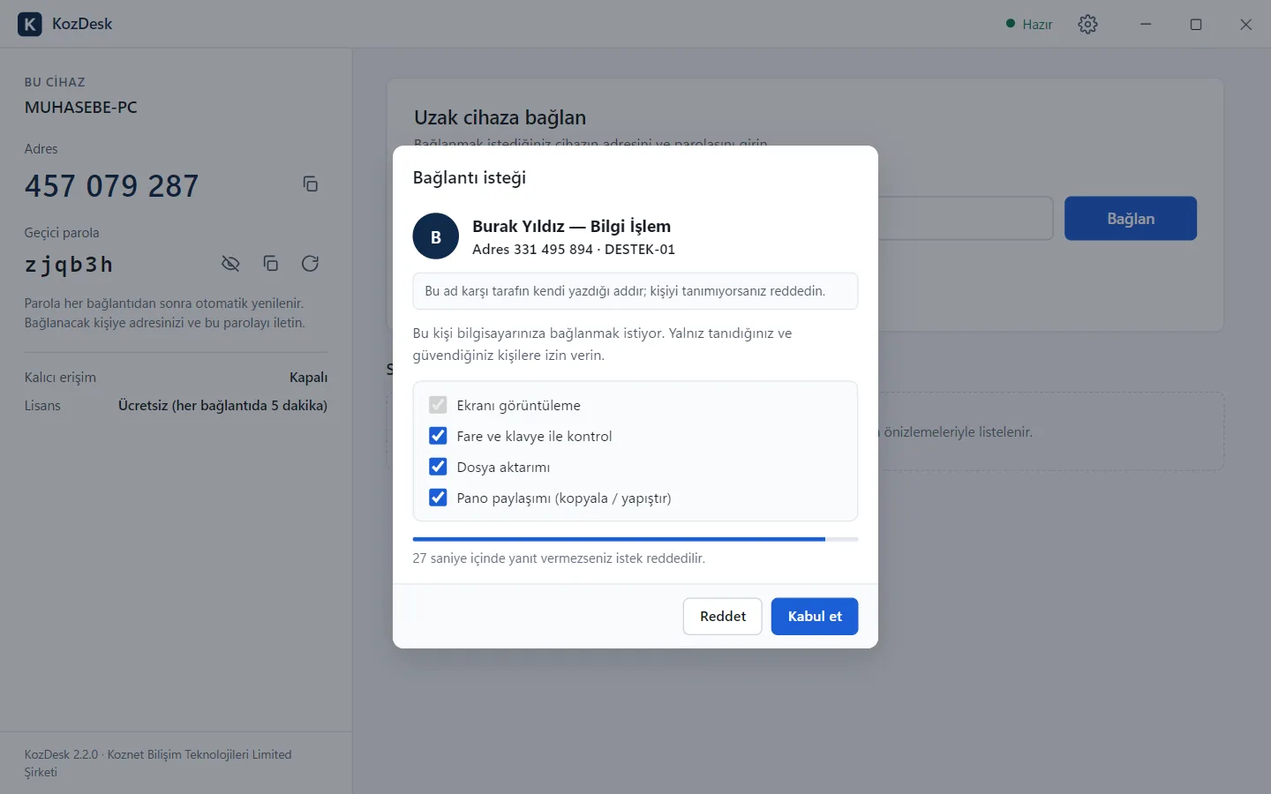Screen dimensions: 1271x794
Task: Uncheck the Dosya aktarımı permission
Action: [438, 467]
